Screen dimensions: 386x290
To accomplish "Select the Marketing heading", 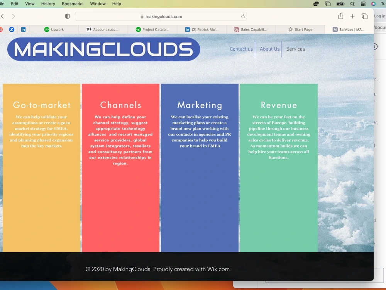I will (200, 105).
